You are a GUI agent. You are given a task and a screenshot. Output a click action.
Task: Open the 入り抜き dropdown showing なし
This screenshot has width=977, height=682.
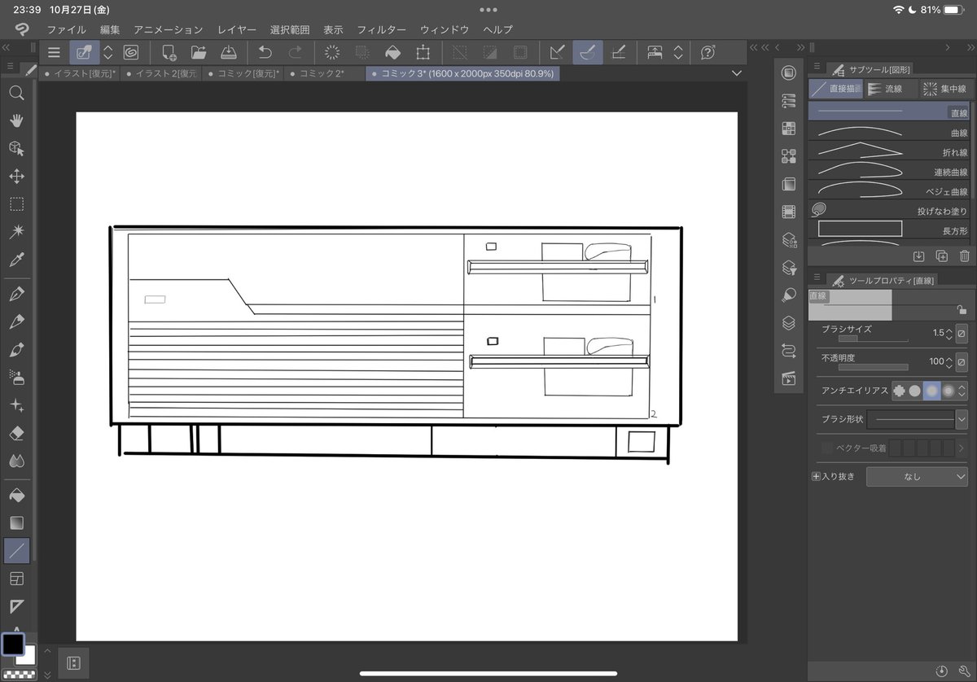click(x=916, y=477)
